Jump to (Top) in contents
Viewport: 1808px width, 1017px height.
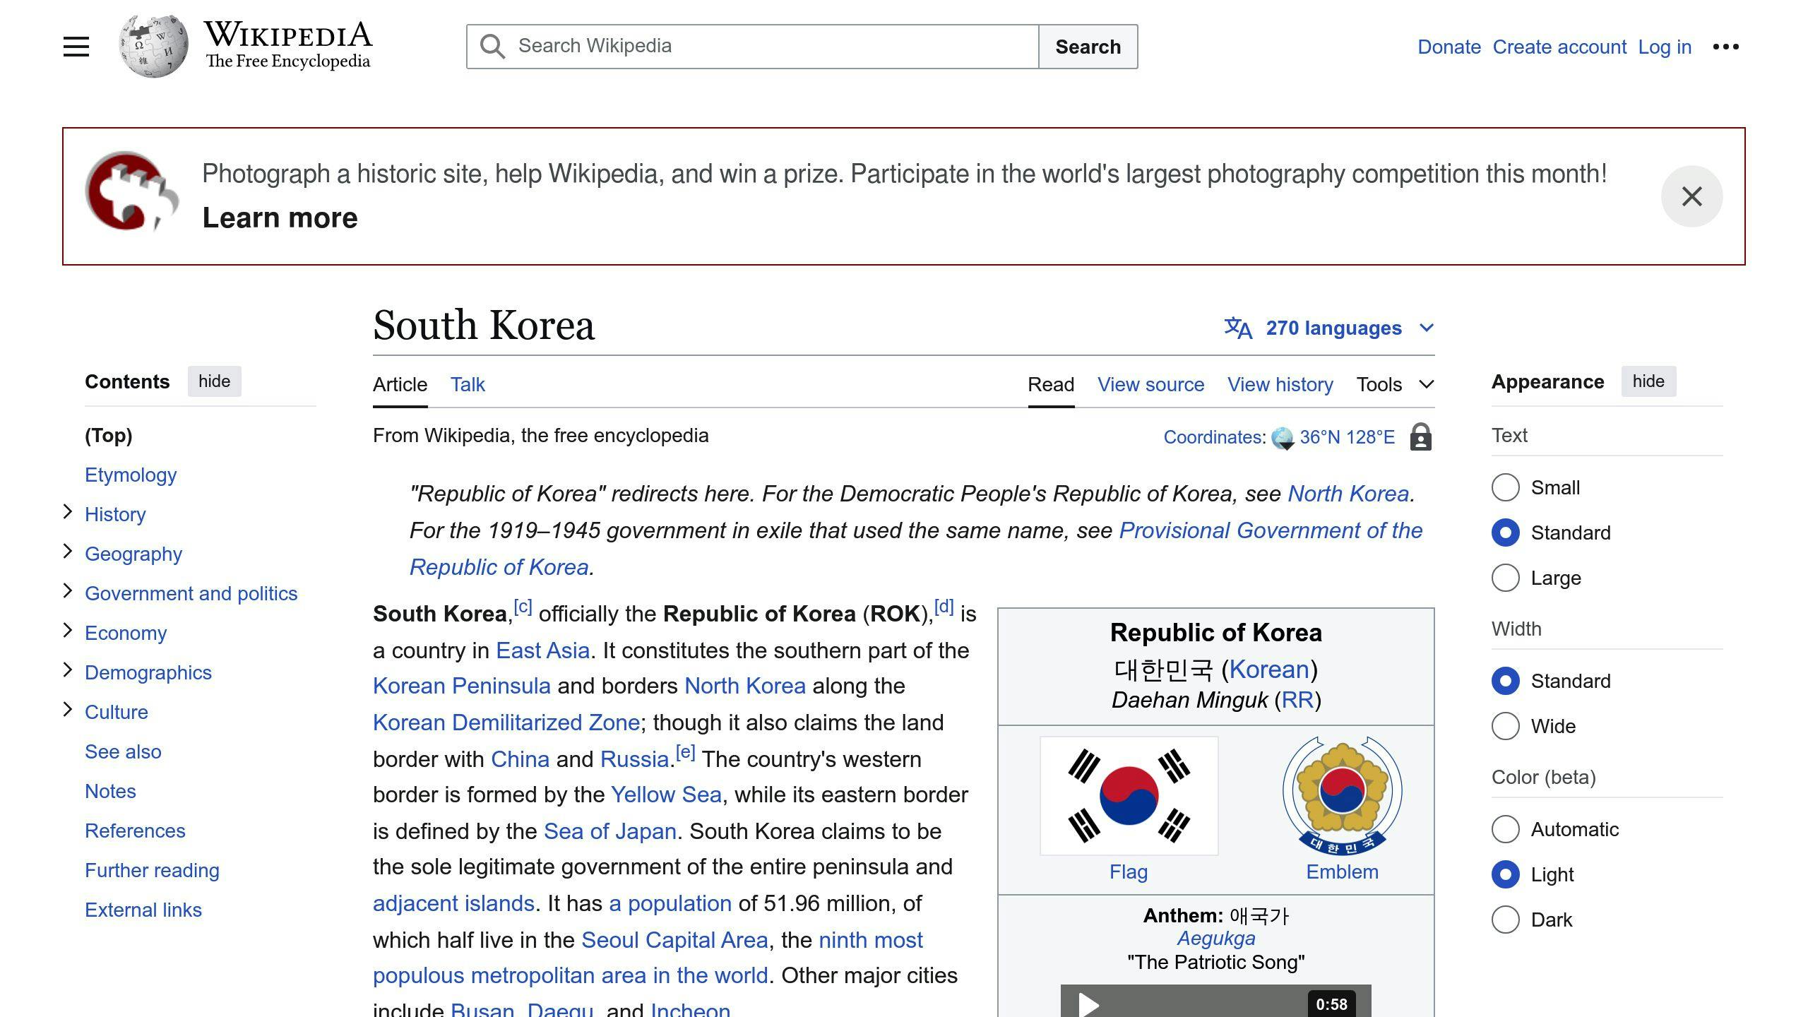click(108, 435)
